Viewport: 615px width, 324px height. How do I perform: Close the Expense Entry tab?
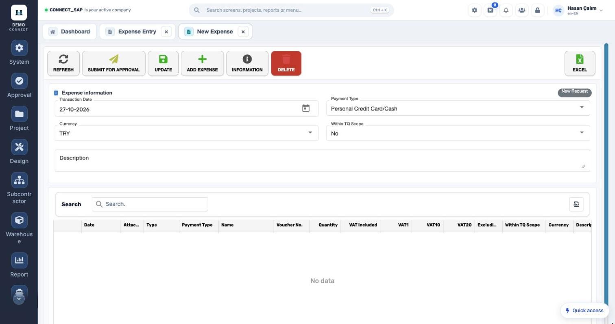(166, 32)
